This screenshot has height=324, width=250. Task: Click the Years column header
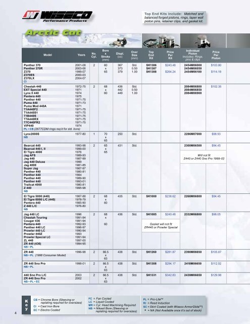[x=81, y=55]
